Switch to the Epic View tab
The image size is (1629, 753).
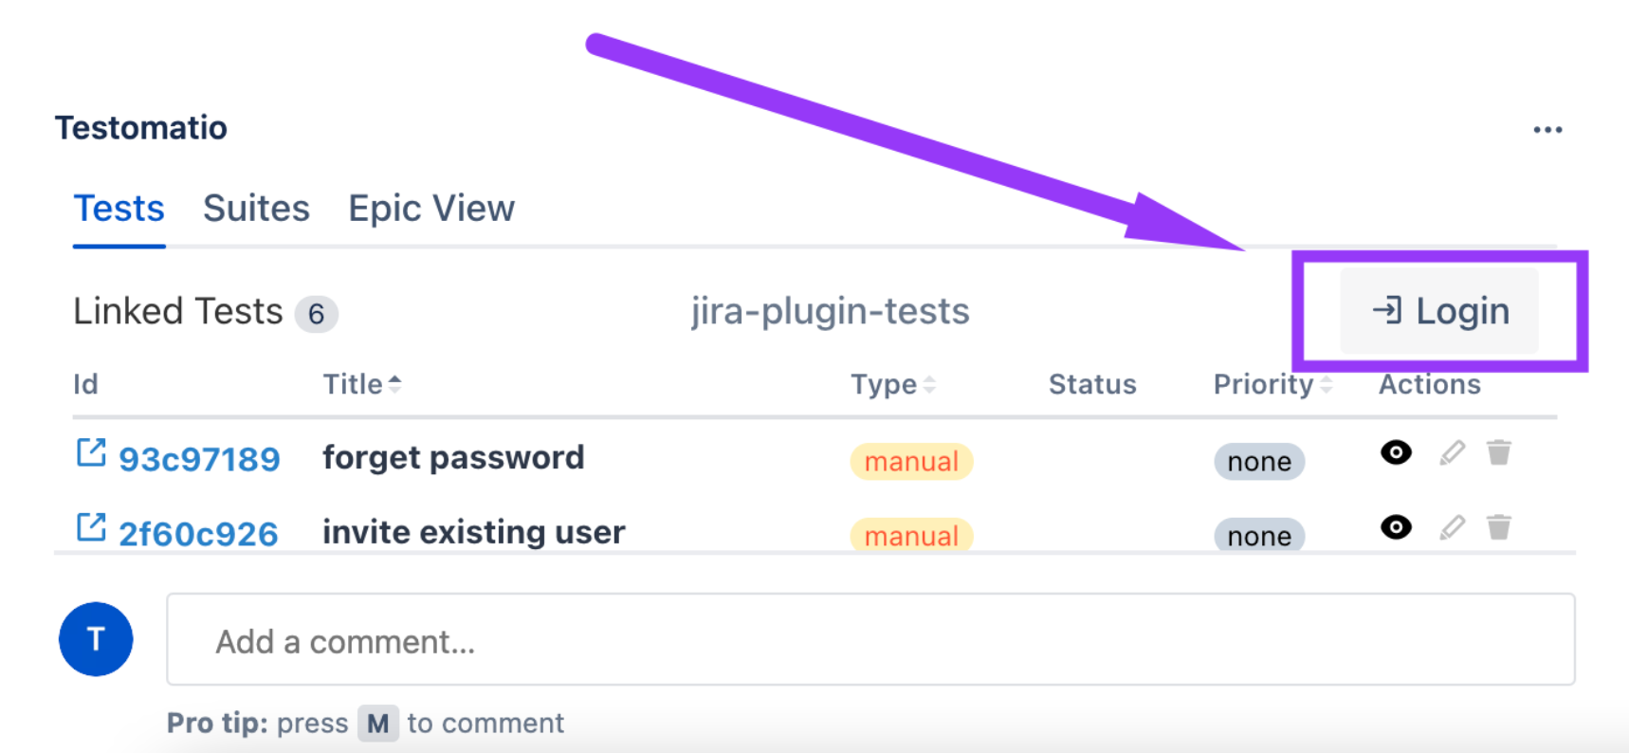(x=431, y=209)
